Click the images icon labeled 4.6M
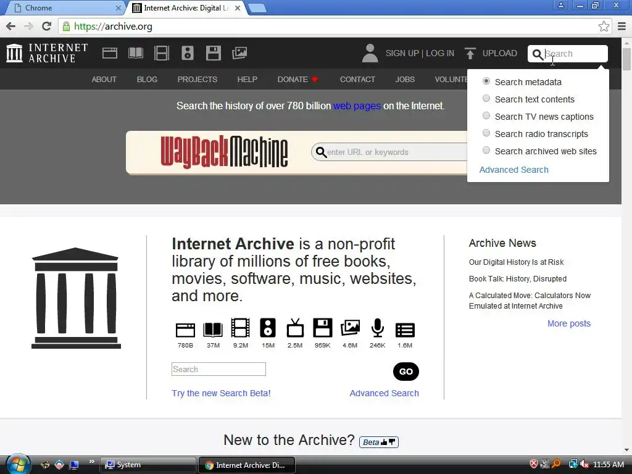The height and width of the screenshot is (474, 632). tap(350, 328)
